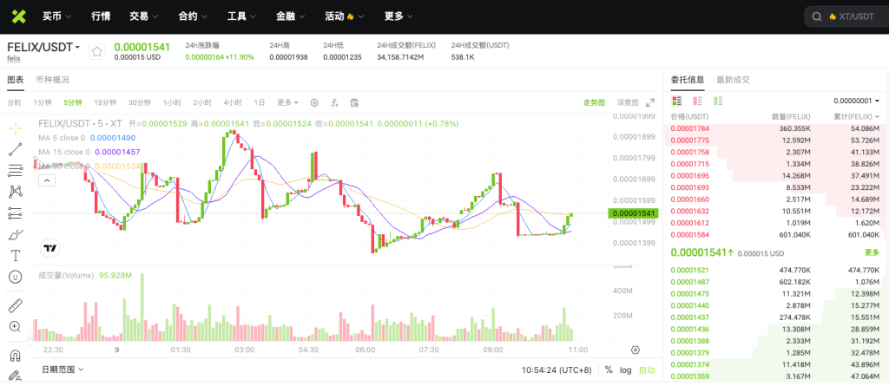
Task: Select the Fibonacci retracement tool
Action: (16, 170)
